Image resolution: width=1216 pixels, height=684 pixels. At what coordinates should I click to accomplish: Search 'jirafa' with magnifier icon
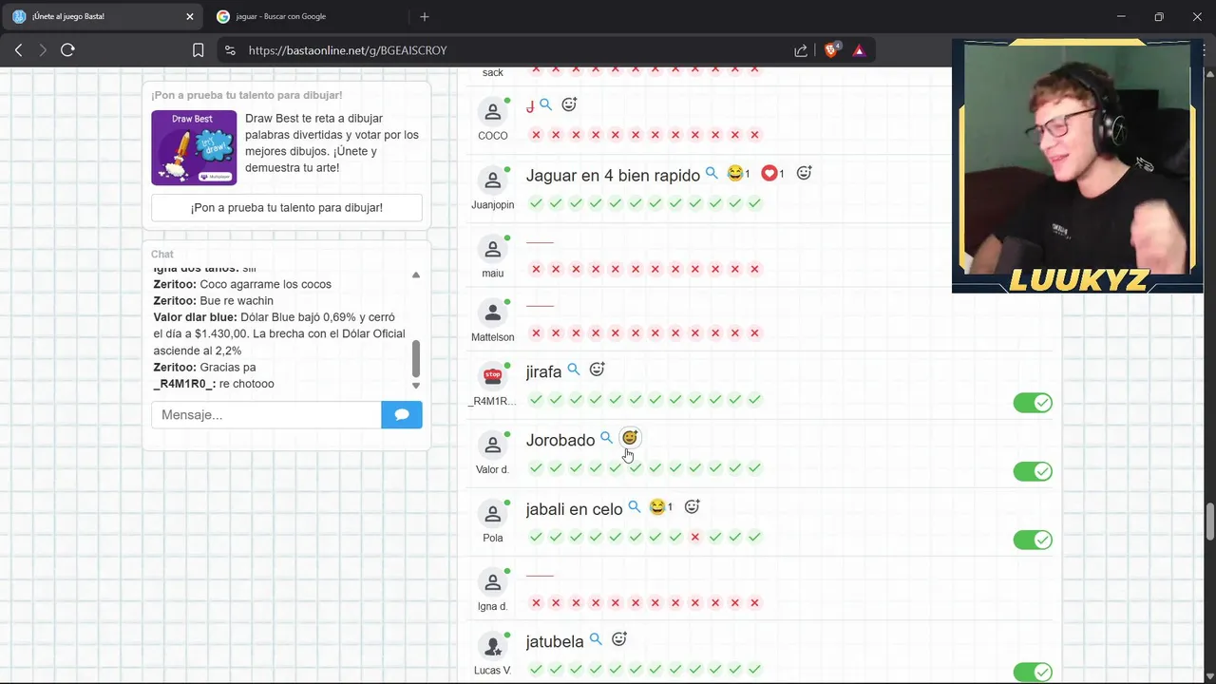tap(574, 370)
